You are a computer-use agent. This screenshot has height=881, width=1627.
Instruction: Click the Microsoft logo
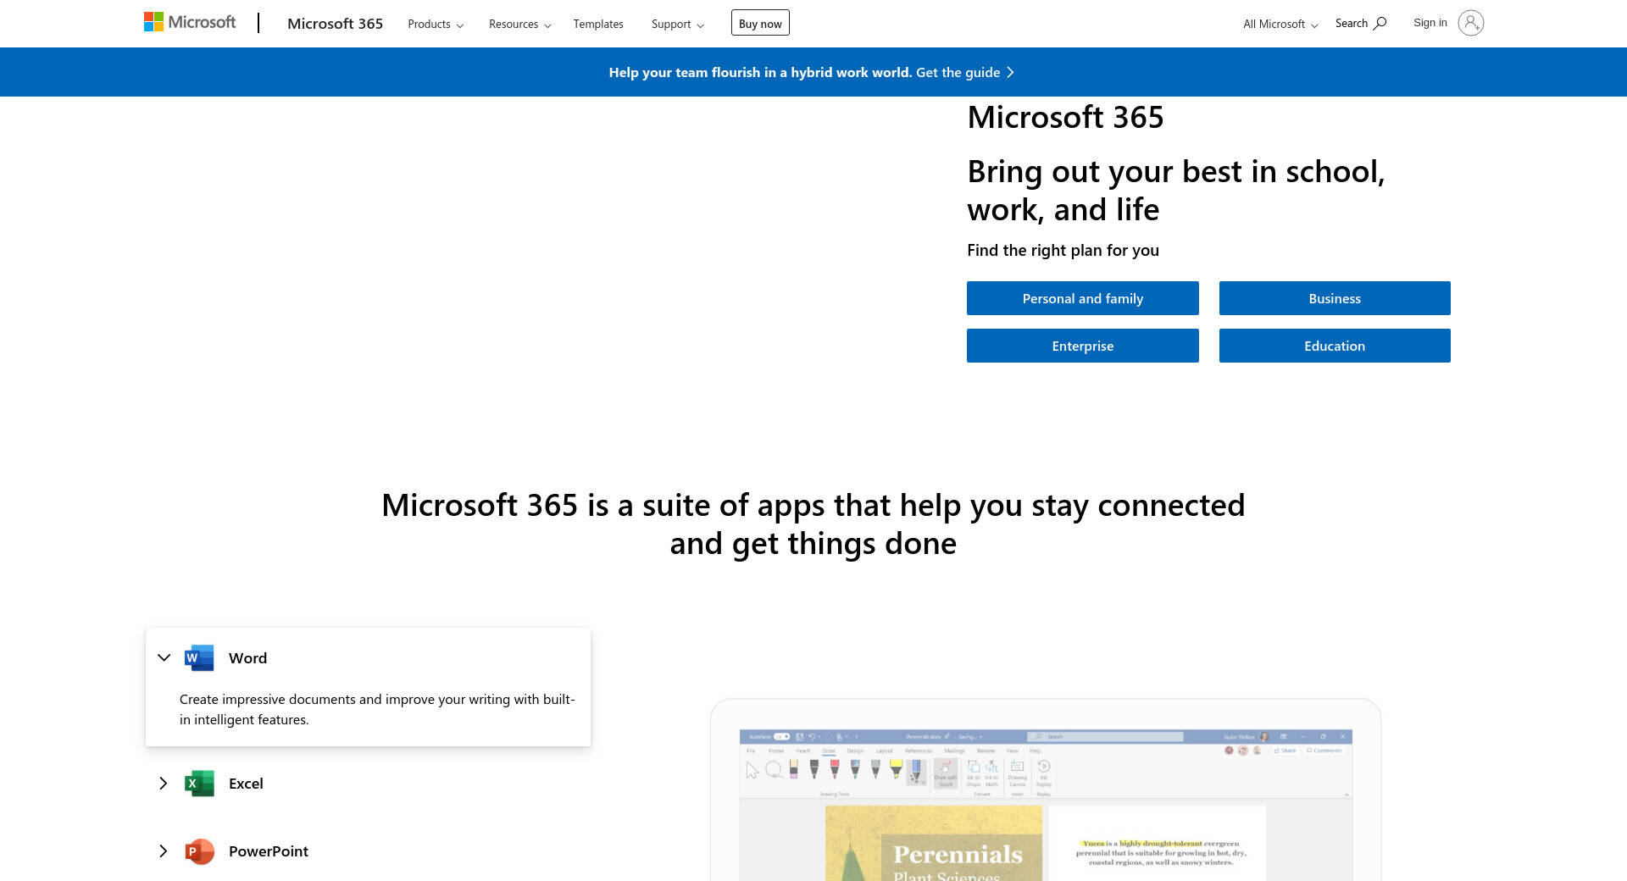pos(190,22)
